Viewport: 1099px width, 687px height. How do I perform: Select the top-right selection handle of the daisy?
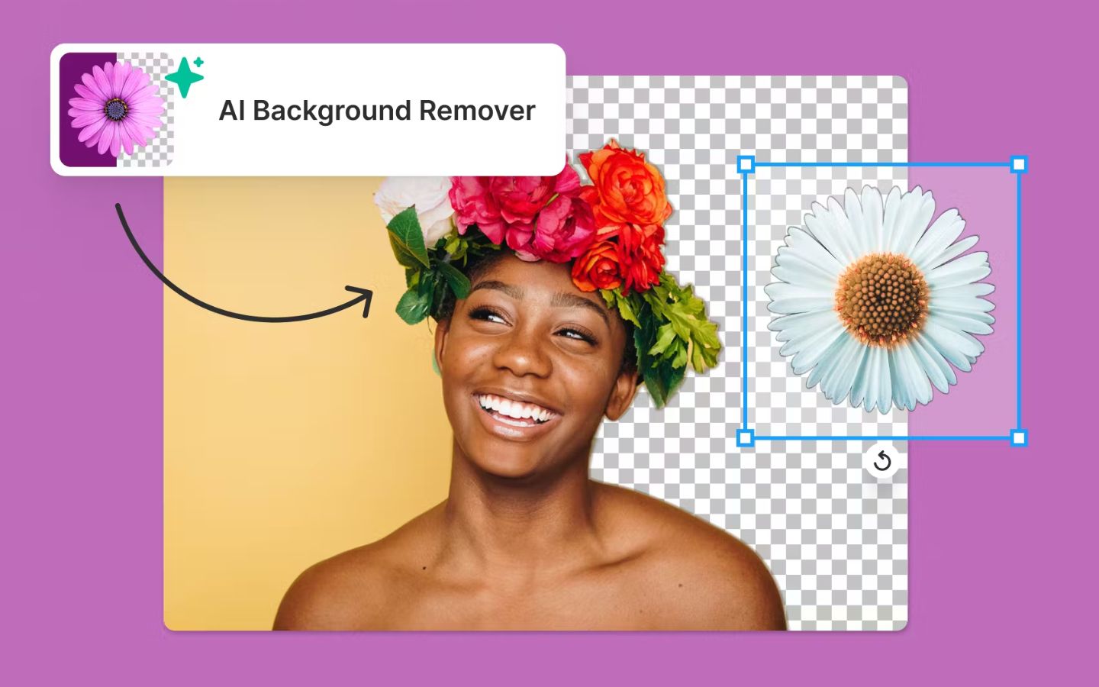1018,164
